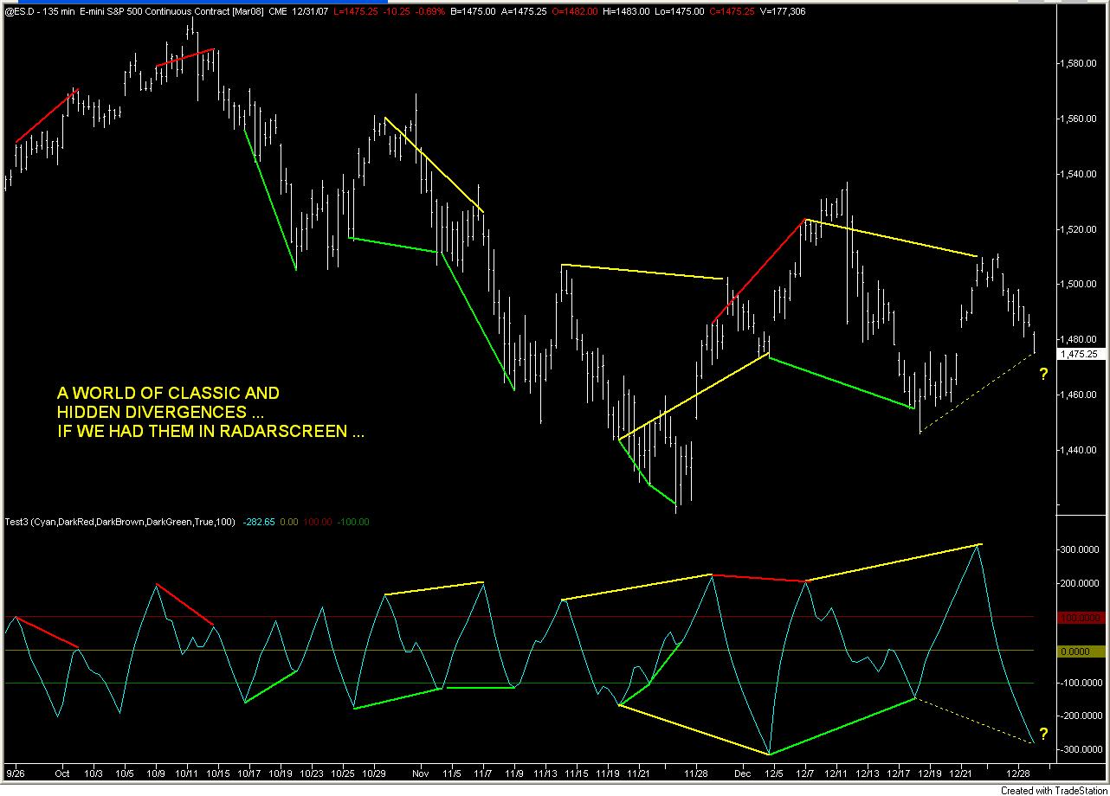1110x796 pixels.
Task: Click the question mark in the oscillator panel
Action: pos(1044,735)
